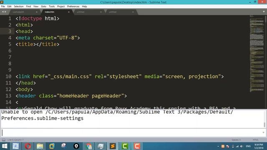This screenshot has width=267, height=150.
Task: Open the taskbar clock and date
Action: click(259, 146)
